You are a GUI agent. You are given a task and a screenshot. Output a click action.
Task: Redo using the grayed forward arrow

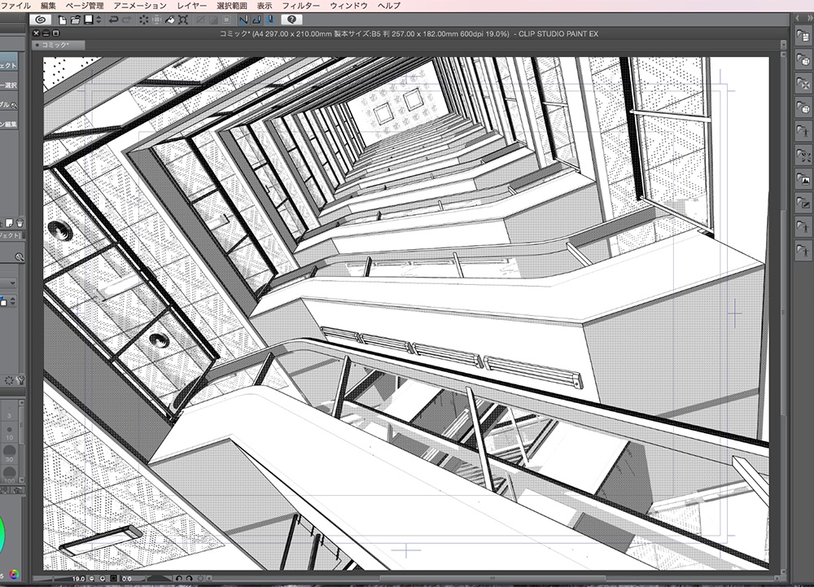click(127, 20)
